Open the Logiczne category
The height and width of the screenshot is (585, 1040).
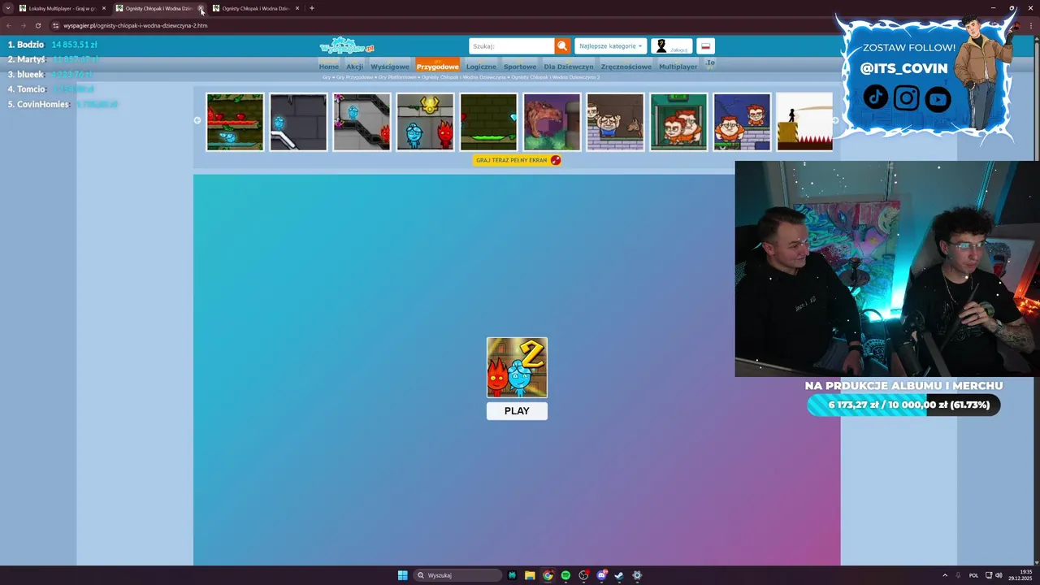(481, 67)
